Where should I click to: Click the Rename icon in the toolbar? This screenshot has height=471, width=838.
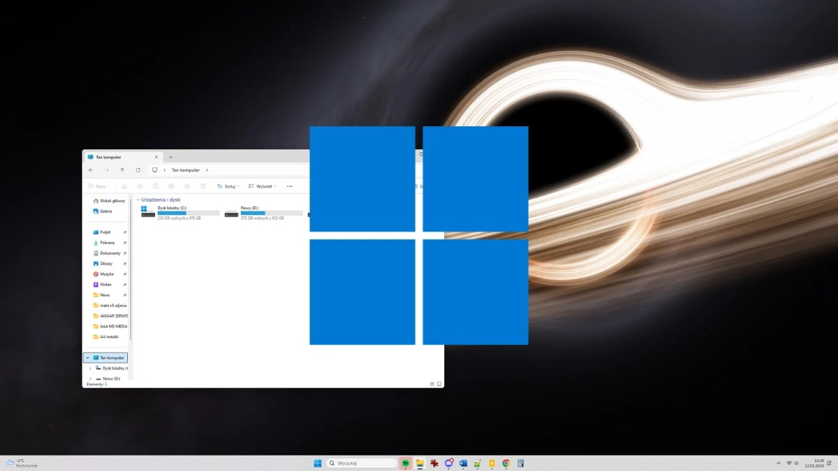tap(172, 186)
